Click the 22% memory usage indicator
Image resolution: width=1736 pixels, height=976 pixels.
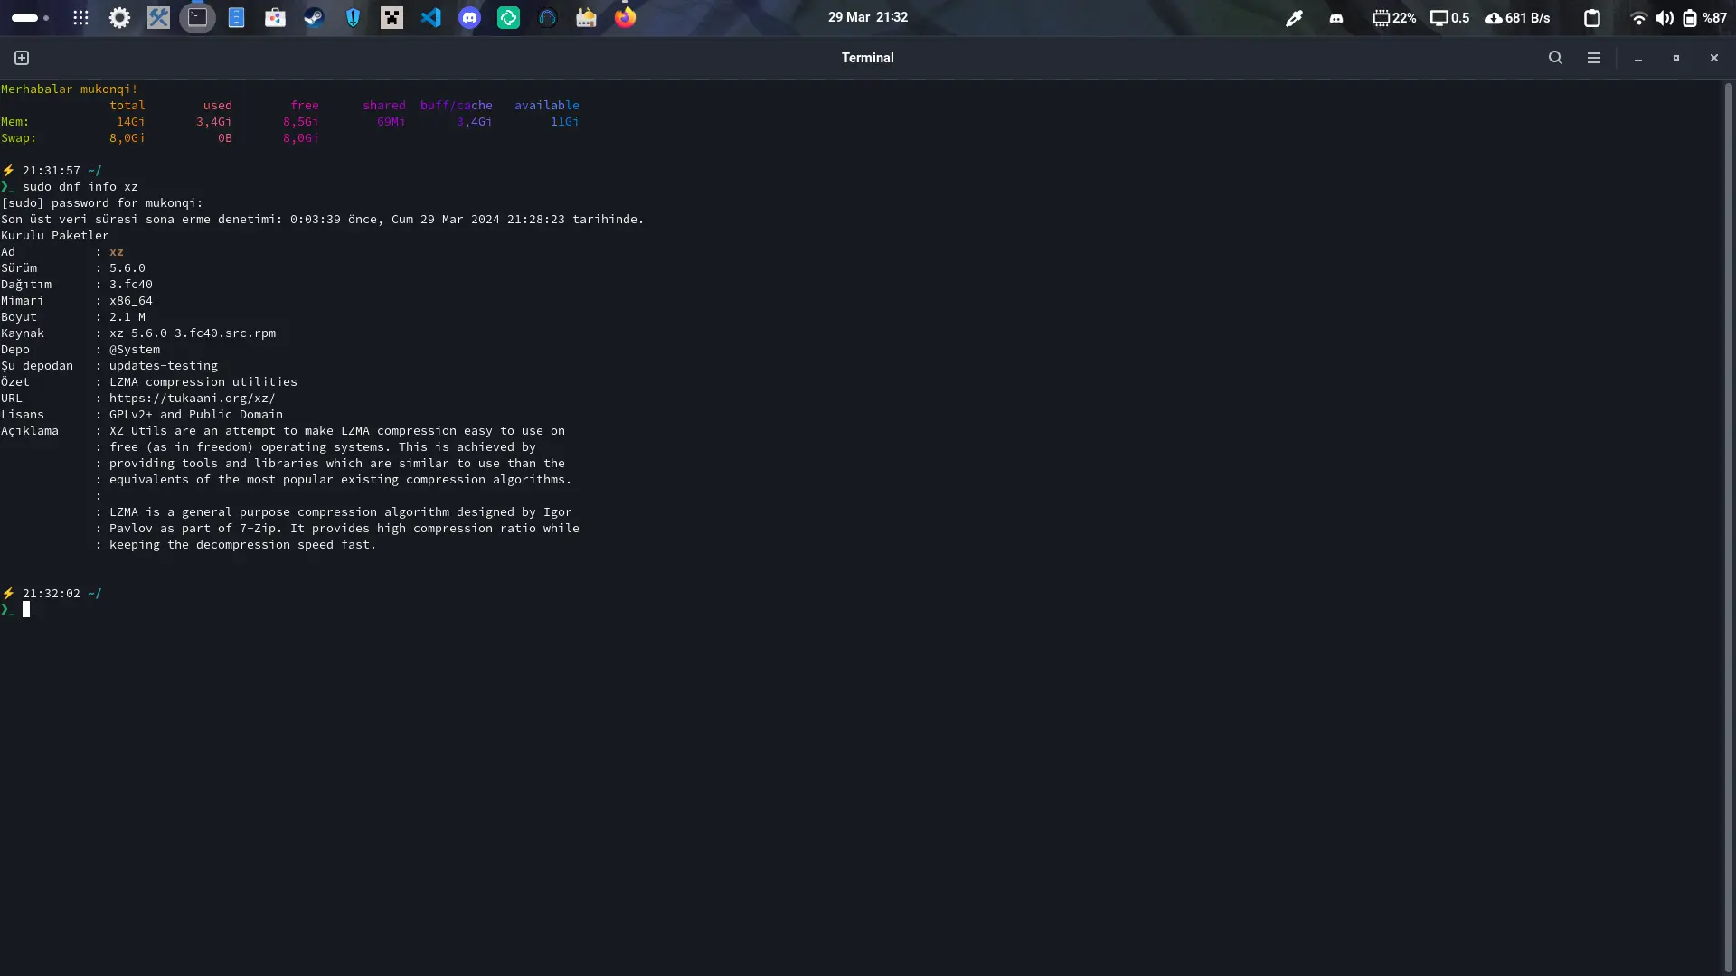coord(1394,18)
